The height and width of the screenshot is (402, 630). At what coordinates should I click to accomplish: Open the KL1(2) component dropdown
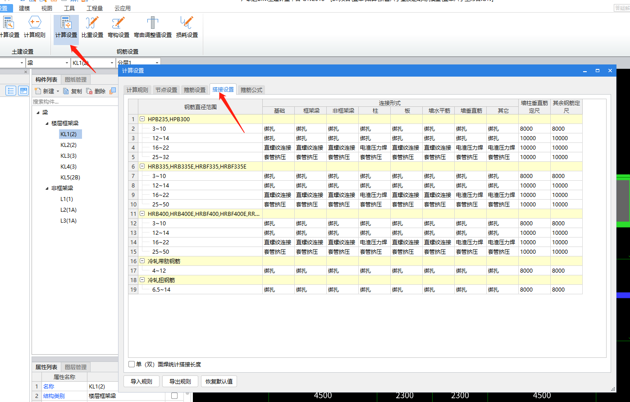112,63
